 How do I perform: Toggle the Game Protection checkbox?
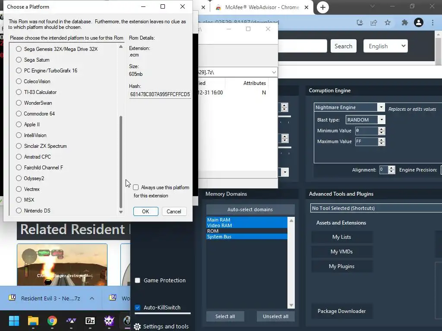tap(138, 280)
